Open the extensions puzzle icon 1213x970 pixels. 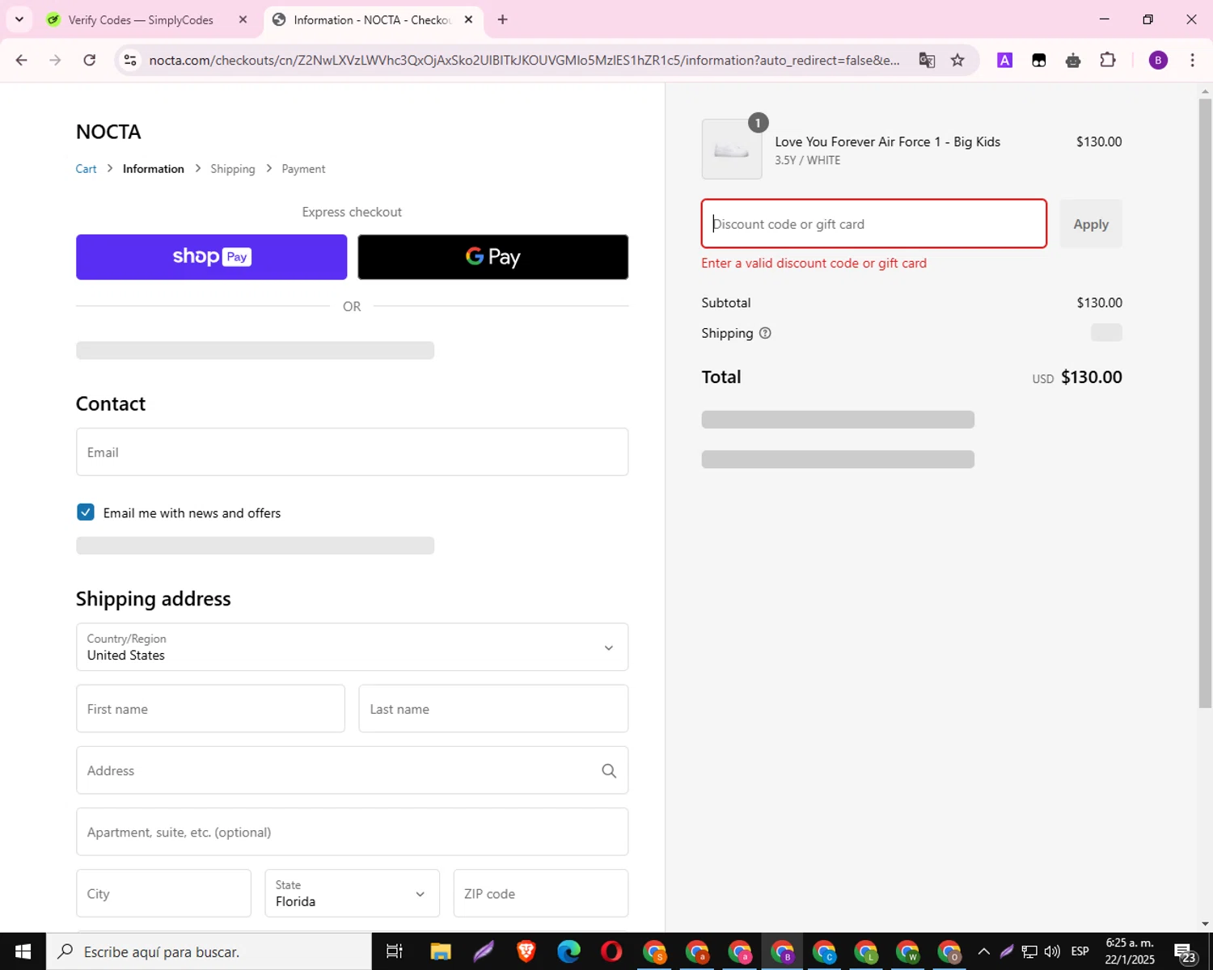tap(1108, 60)
